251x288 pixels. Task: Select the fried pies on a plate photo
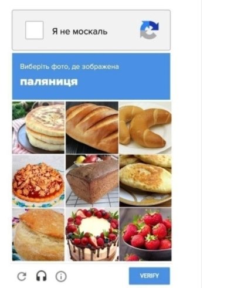point(145,181)
